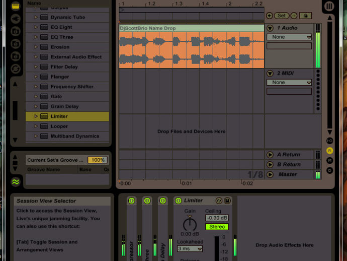Image resolution: width=347 pixels, height=261 pixels.
Task: Expand the Dynamic Tube presets
Action: coord(36,17)
